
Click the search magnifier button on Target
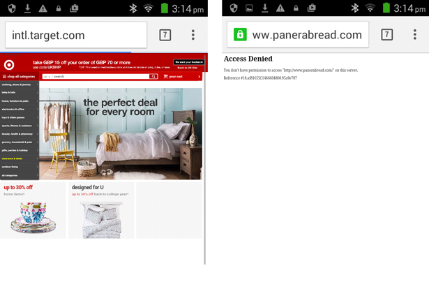[153, 77]
